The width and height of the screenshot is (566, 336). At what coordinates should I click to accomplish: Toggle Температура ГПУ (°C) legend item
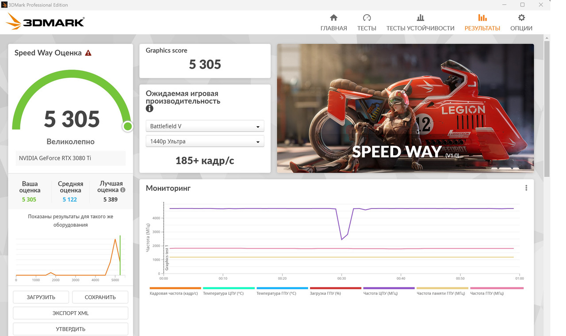282,291
